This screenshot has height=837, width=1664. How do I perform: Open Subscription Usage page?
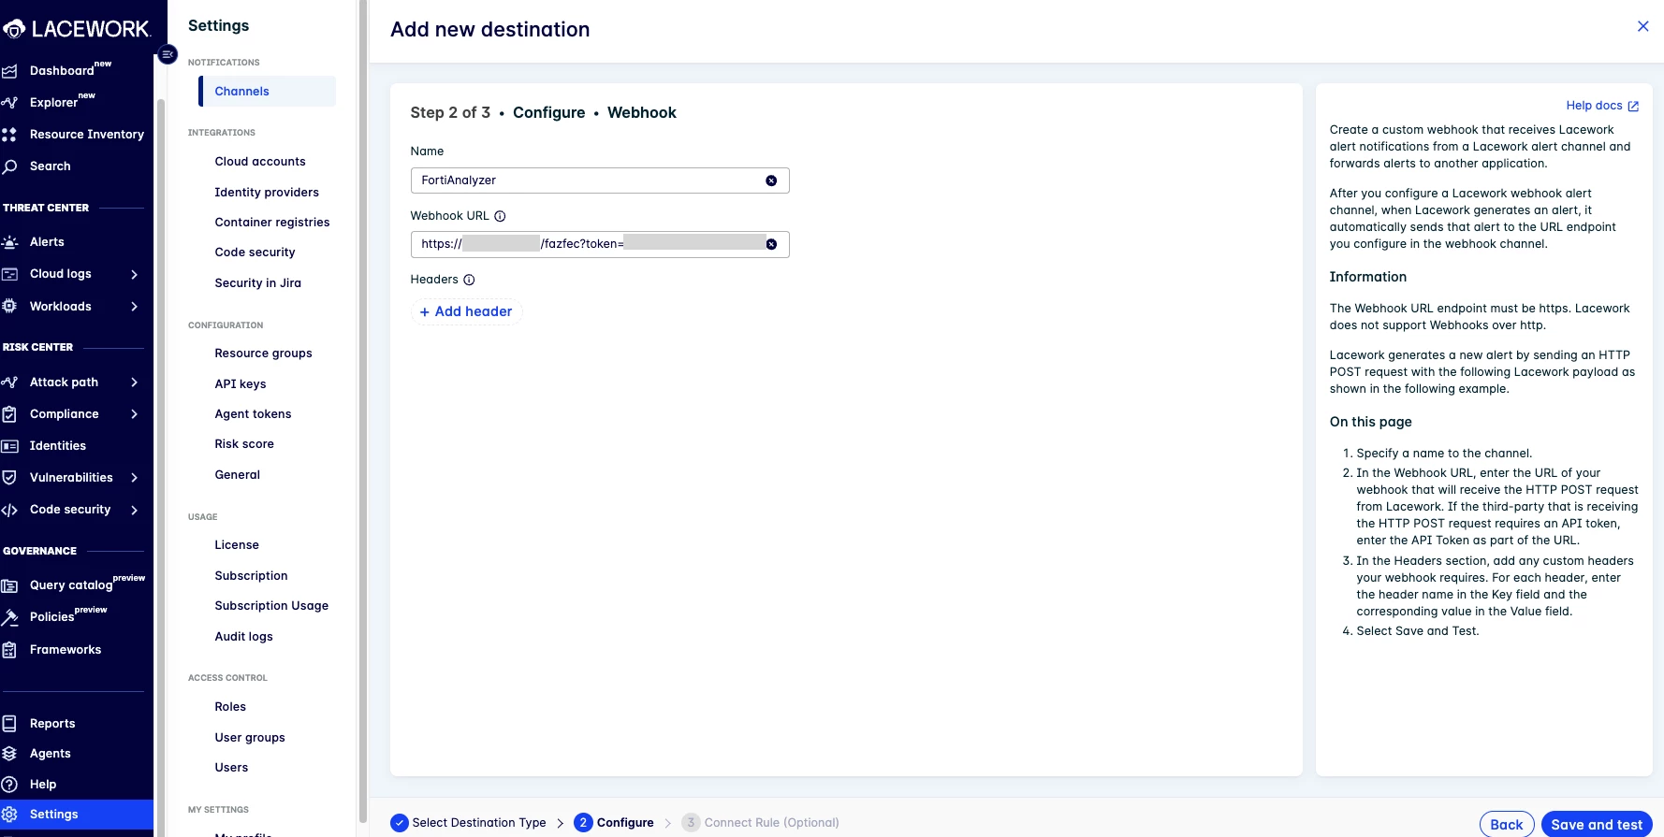click(x=271, y=606)
